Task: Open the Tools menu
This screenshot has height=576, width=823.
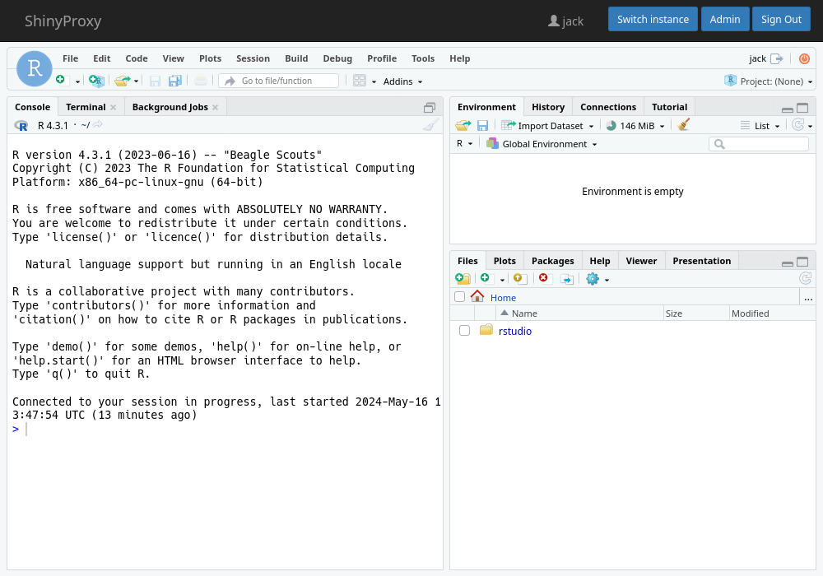Action: 423,58
